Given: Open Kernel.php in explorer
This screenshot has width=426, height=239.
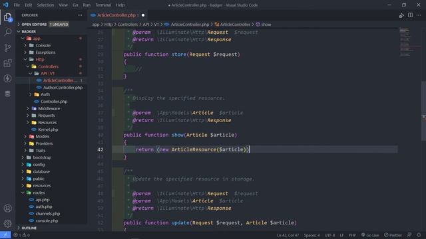Looking at the screenshot, I should [52, 129].
